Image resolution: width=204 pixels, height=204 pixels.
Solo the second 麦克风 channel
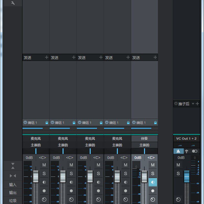71,173
